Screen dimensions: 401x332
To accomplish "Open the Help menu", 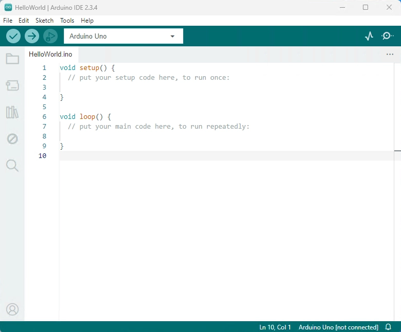I will (87, 21).
